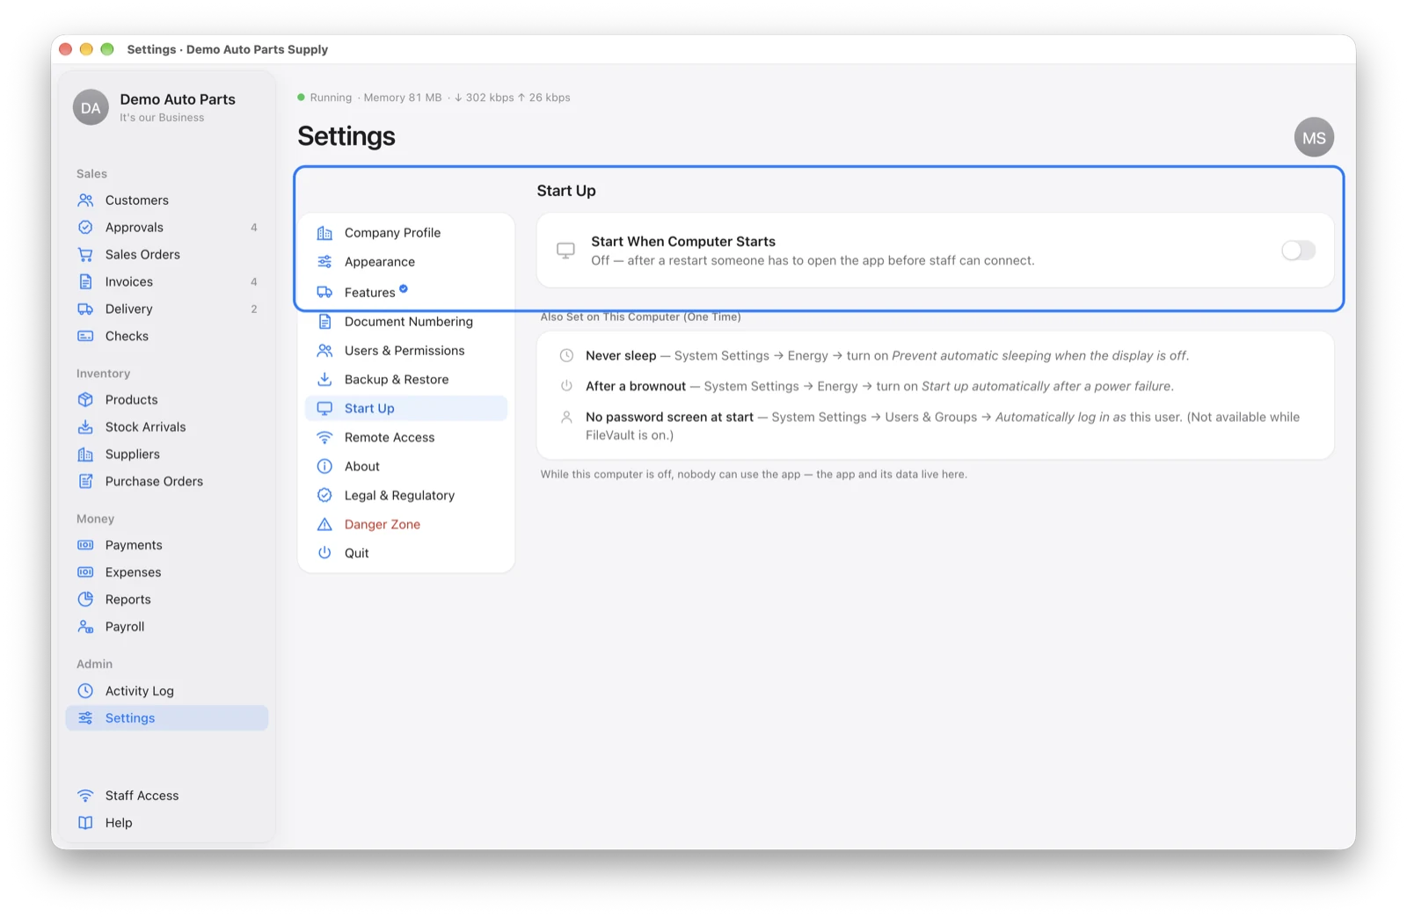1407x917 pixels.
Task: Open Users & Permissions settings
Action: click(x=406, y=351)
